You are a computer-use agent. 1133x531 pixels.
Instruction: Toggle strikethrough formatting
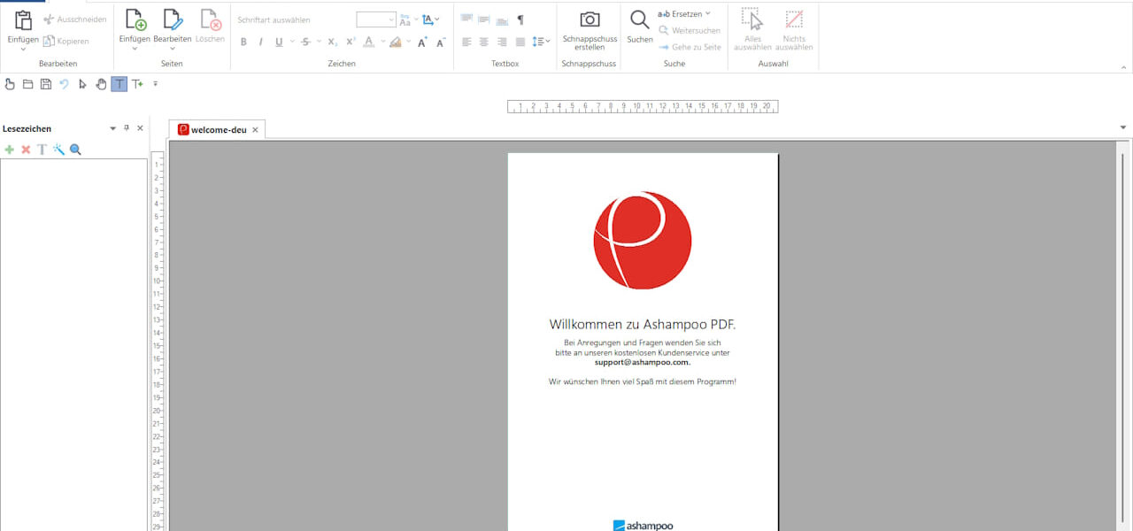[x=305, y=42]
